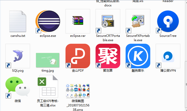The width and height of the screenshot is (187, 111).
Task: Open the eclipse.exe shortcut icon
Action: (x=48, y=21)
